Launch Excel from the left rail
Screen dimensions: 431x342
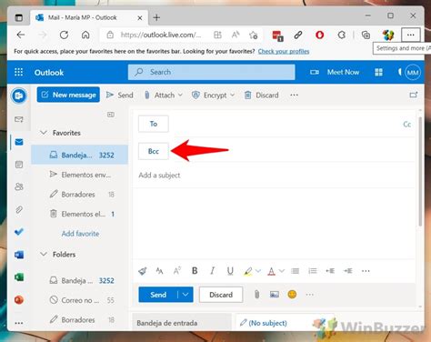[x=19, y=277]
